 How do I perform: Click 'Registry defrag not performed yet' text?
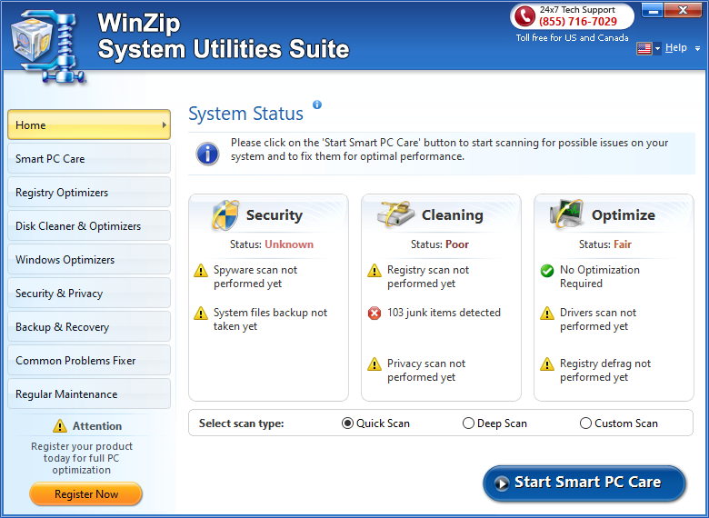click(605, 370)
